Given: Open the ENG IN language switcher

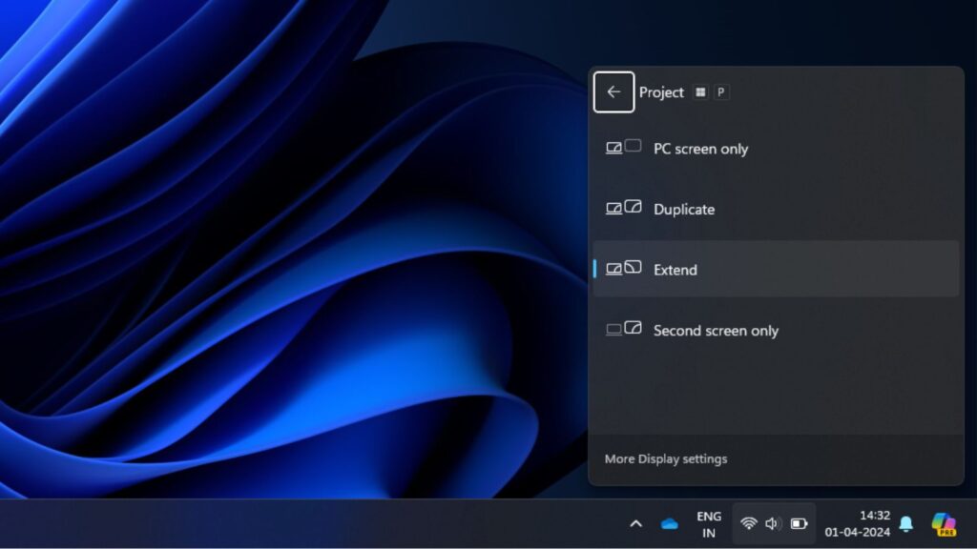Looking at the screenshot, I should point(709,524).
